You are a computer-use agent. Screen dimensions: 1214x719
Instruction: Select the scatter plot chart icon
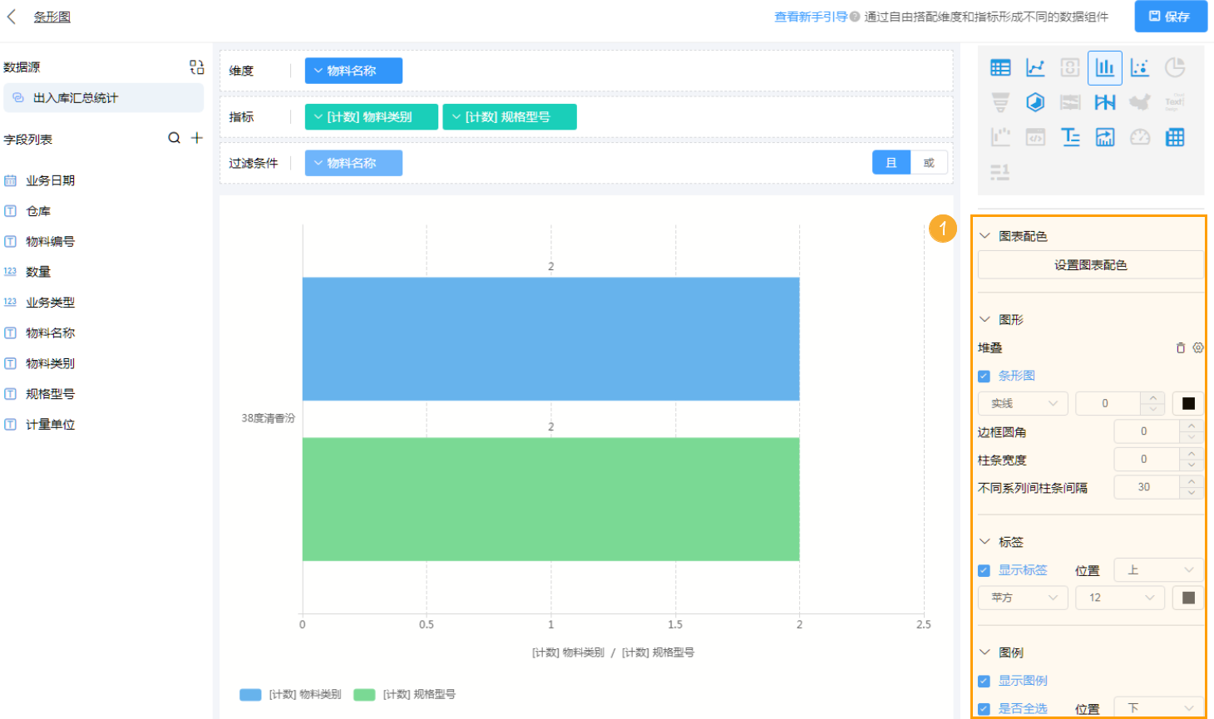tap(1140, 67)
